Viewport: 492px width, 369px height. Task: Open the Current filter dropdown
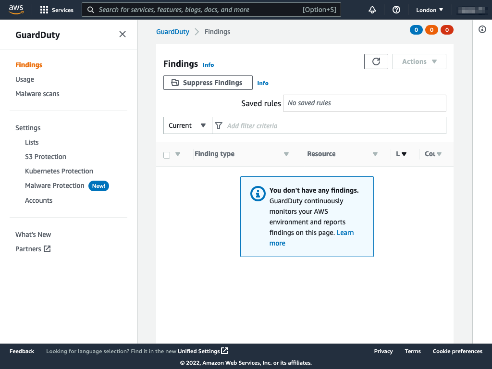pyautogui.click(x=187, y=125)
